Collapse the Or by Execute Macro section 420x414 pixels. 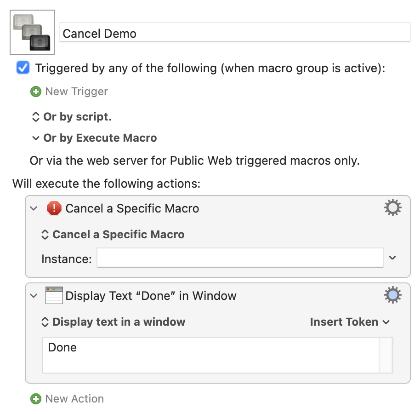pyautogui.click(x=35, y=138)
